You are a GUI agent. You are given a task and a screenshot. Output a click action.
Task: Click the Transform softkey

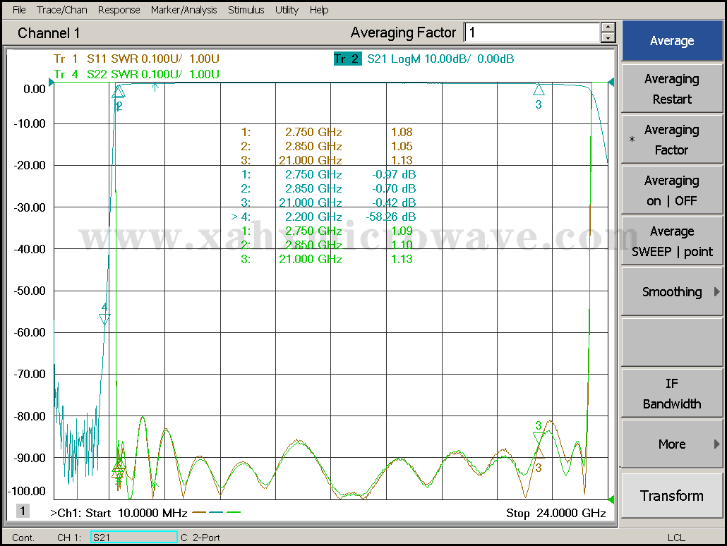coord(672,495)
